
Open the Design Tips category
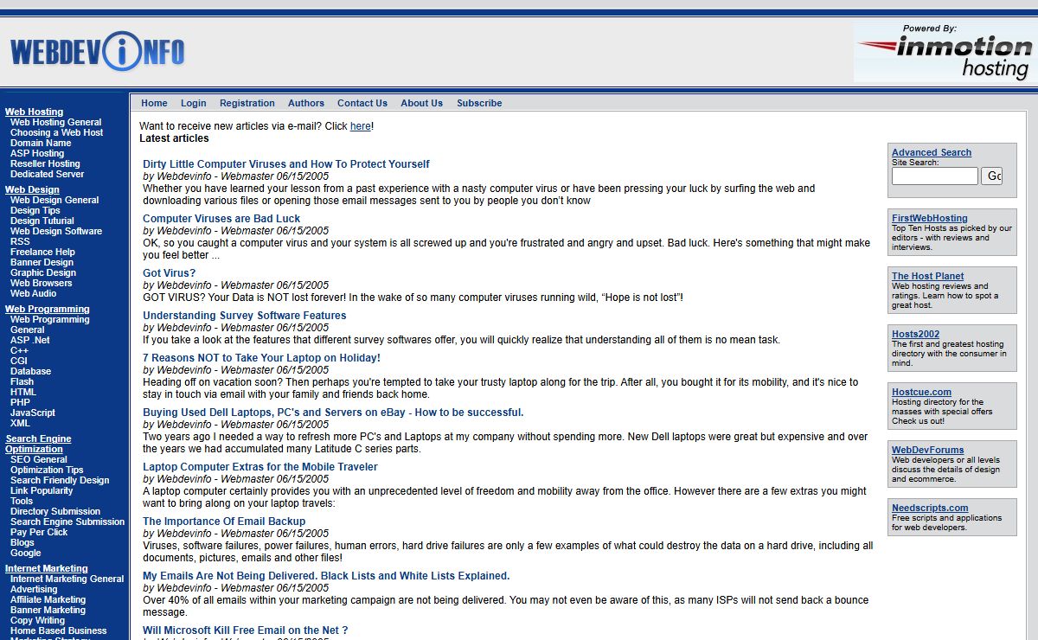[x=35, y=211]
